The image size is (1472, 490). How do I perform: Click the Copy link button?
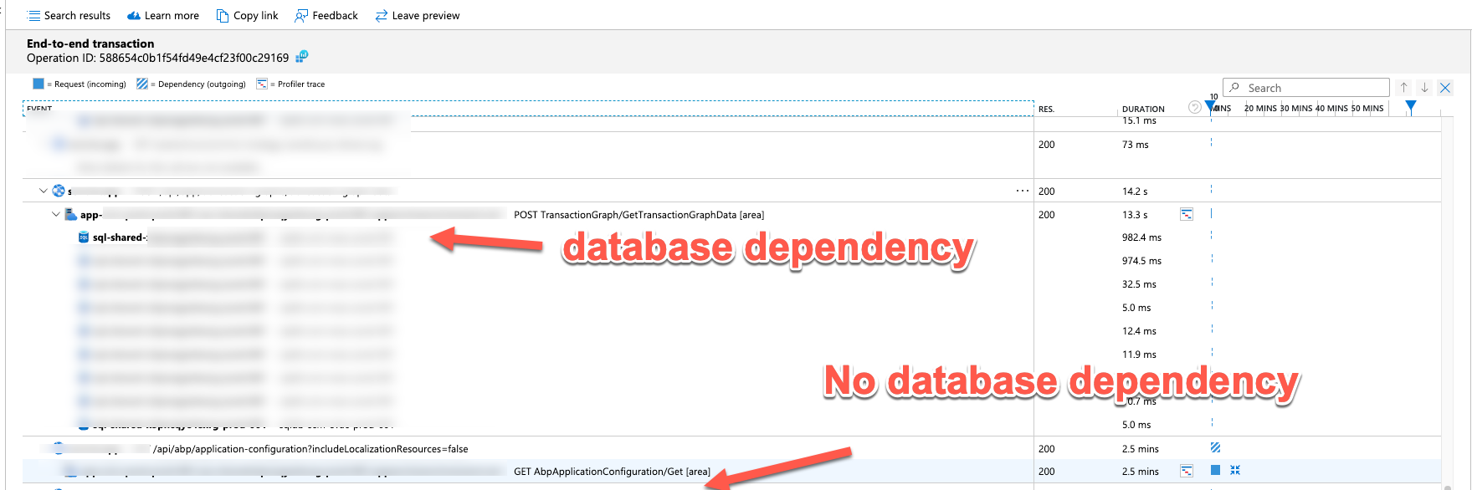coord(247,16)
